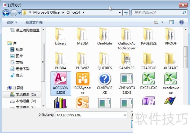Open the SAMPLES folder
This screenshot has width=190, height=133.
[x=127, y=61]
